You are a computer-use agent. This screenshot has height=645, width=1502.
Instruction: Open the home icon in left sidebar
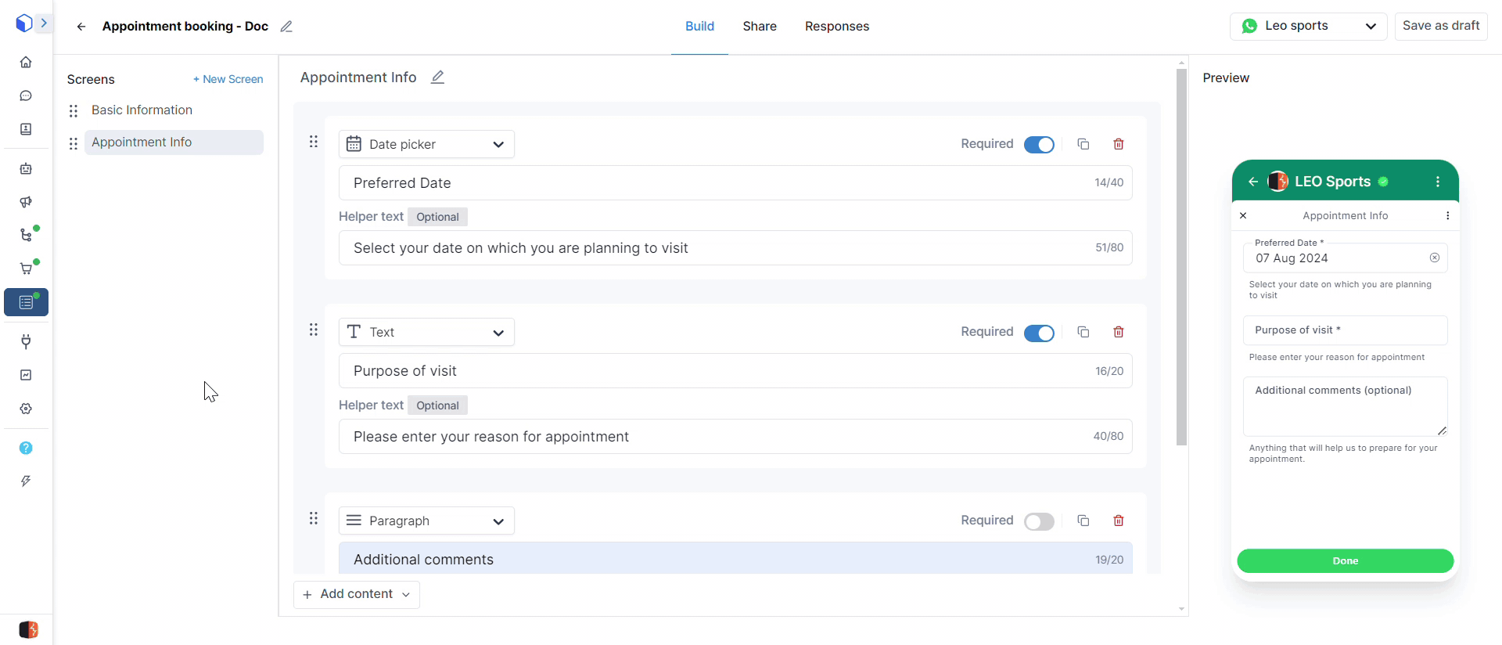[26, 62]
